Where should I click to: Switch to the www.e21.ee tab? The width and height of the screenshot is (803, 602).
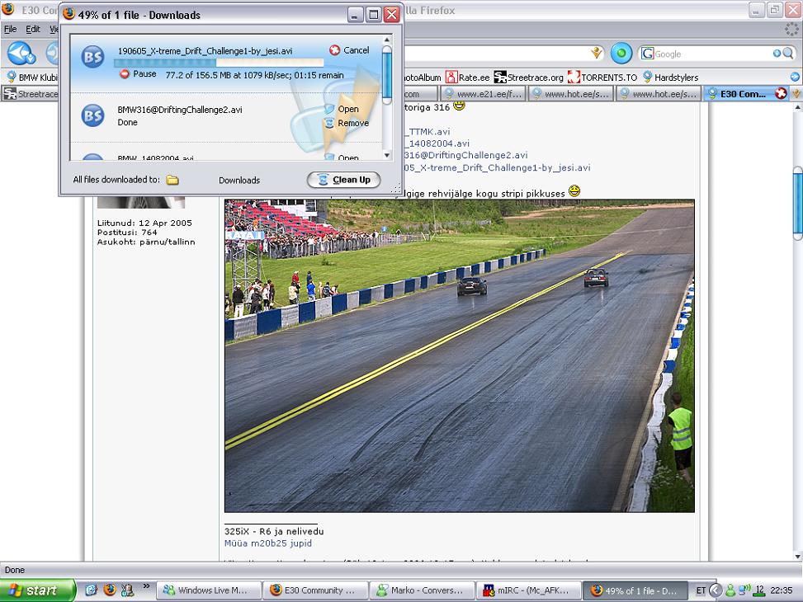pos(484,94)
